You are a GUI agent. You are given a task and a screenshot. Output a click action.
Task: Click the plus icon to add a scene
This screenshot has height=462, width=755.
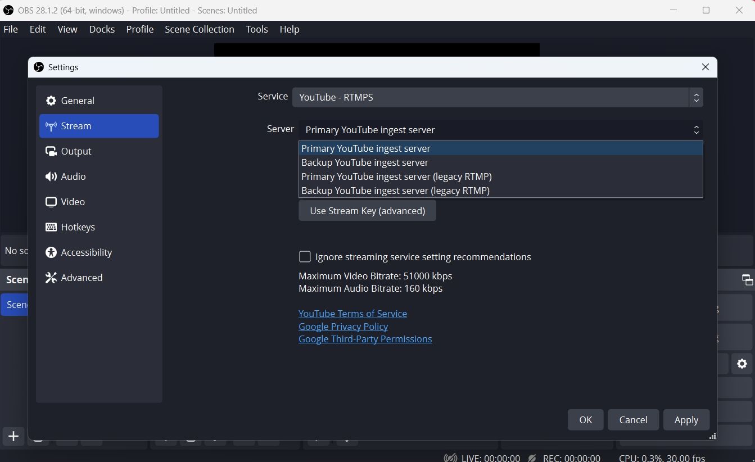pyautogui.click(x=12, y=436)
